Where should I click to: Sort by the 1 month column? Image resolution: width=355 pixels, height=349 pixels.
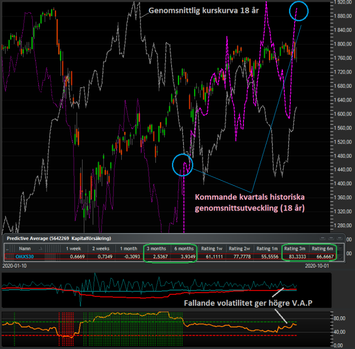129,248
